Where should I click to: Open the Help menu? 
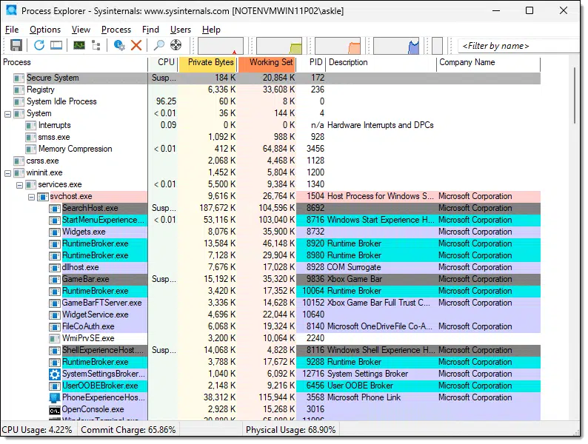point(211,30)
